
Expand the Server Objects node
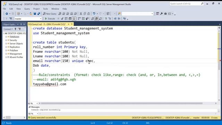(x=6, y=43)
